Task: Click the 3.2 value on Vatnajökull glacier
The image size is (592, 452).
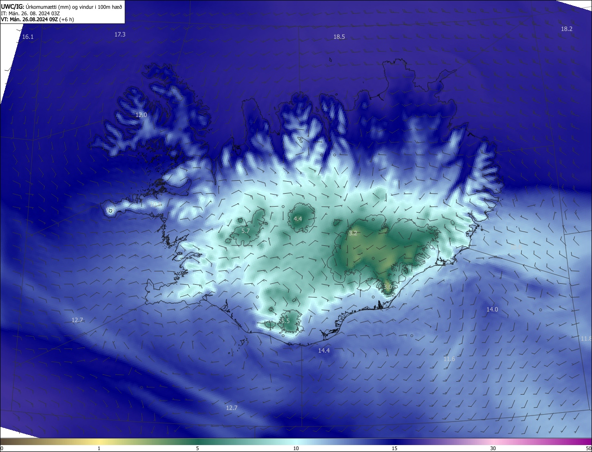Action: click(353, 233)
